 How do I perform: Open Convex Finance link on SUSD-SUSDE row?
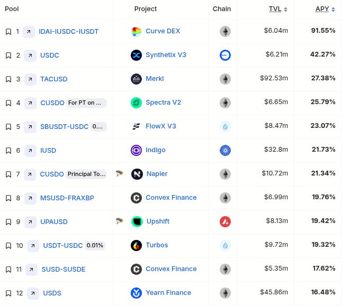coord(171,269)
